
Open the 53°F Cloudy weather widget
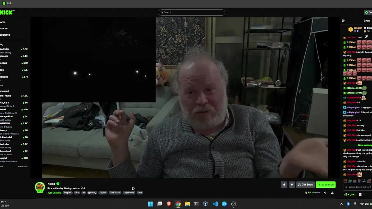point(5,204)
